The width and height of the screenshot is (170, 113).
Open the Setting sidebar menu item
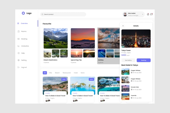coord(24,60)
